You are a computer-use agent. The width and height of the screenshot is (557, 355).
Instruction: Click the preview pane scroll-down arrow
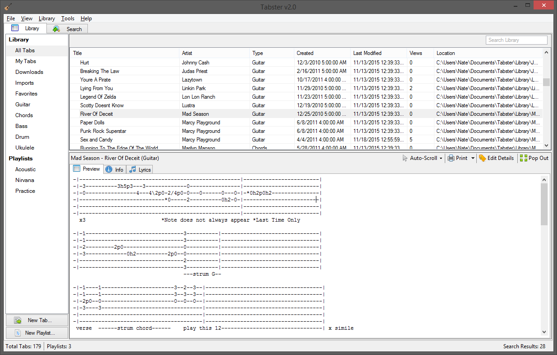tap(544, 332)
